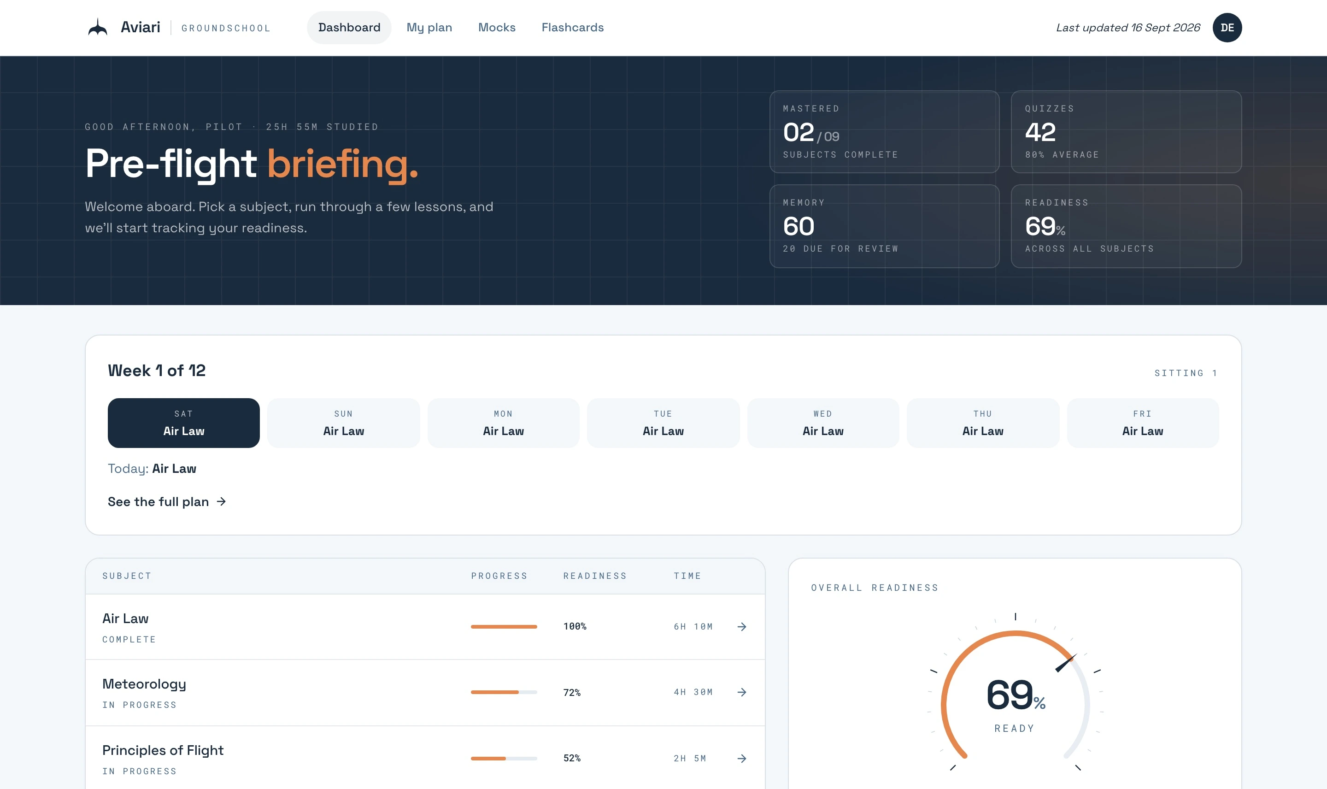Image resolution: width=1327 pixels, height=789 pixels.
Task: Click the 4H 30M time value
Action: pyautogui.click(x=693, y=692)
